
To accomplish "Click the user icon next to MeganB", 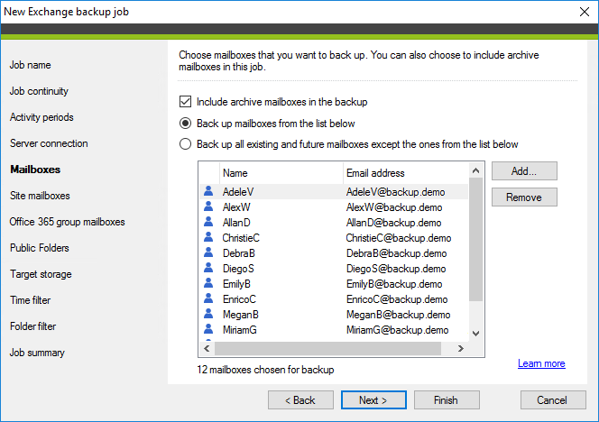I will (x=208, y=314).
